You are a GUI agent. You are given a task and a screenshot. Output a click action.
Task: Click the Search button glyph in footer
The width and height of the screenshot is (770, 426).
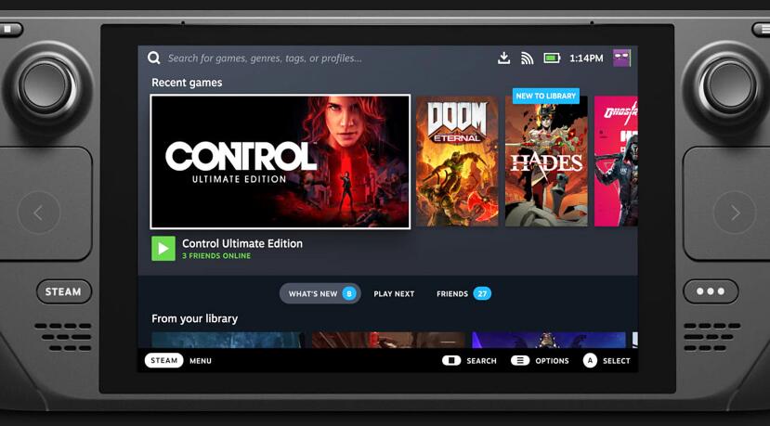[451, 360]
